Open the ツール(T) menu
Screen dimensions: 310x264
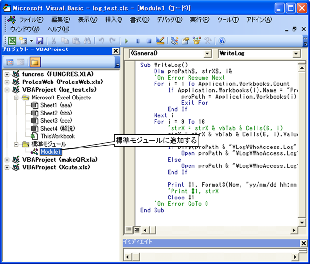228,20
